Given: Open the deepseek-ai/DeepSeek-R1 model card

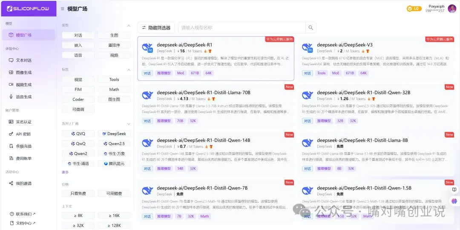Looking at the screenshot, I should tap(216, 59).
